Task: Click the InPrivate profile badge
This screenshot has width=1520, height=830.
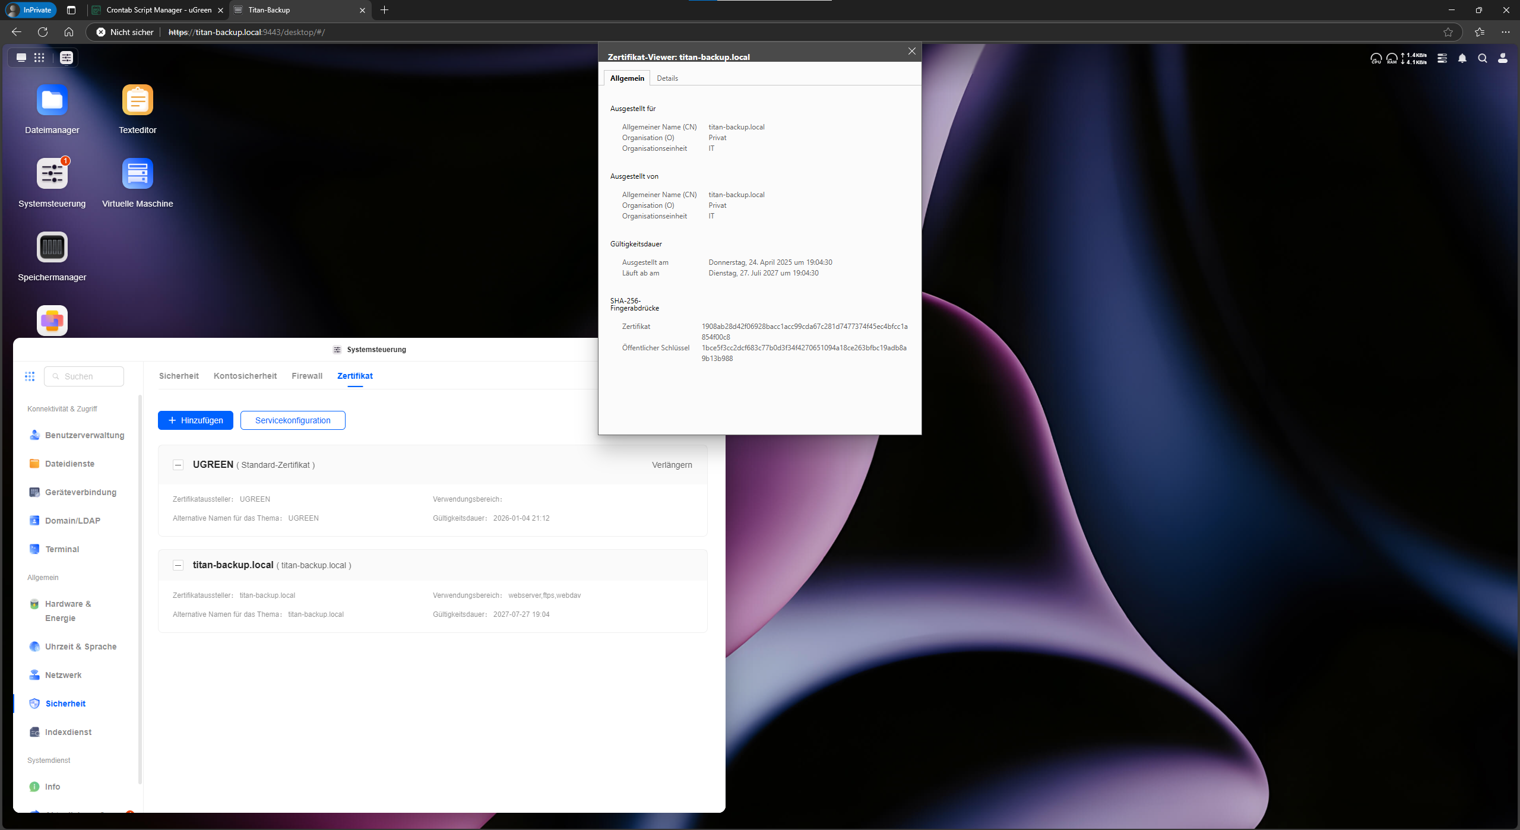Action: pyautogui.click(x=31, y=10)
